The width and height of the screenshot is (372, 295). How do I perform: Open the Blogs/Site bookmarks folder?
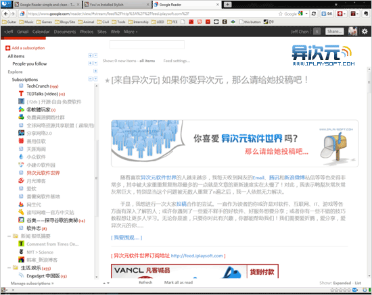tap(65, 22)
